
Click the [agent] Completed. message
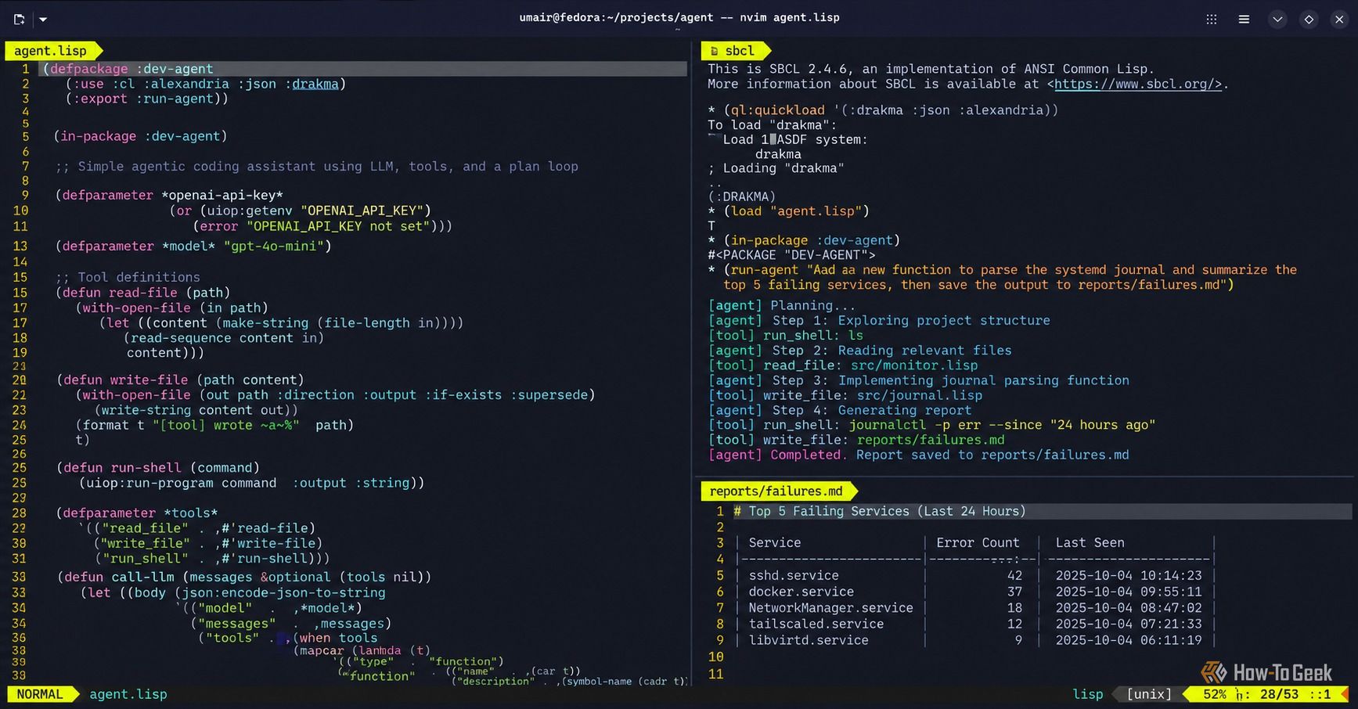[x=919, y=455]
